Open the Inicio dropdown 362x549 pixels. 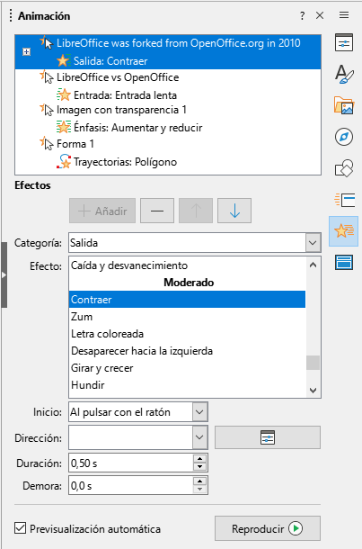[199, 412]
